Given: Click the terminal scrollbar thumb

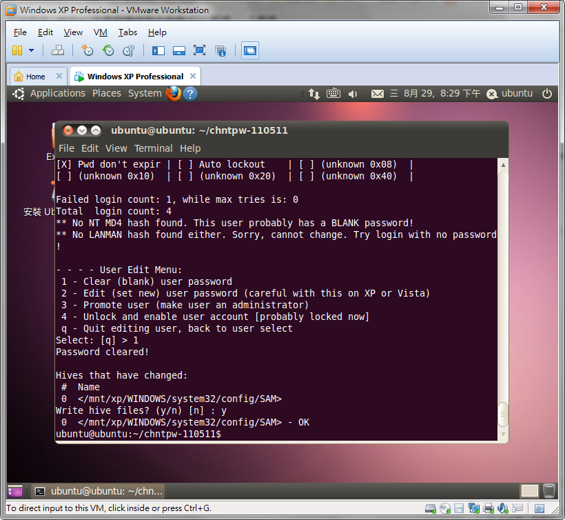Looking at the screenshot, I should point(503,414).
